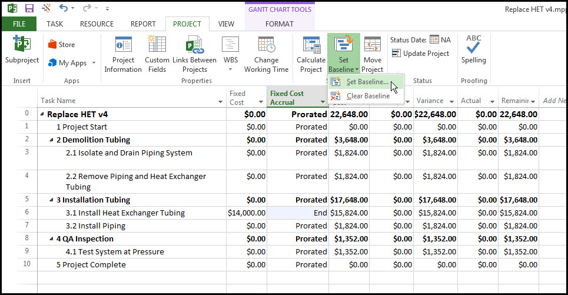Viewport: 568px width, 295px height.
Task: Run the Spelling check
Action: 473,49
